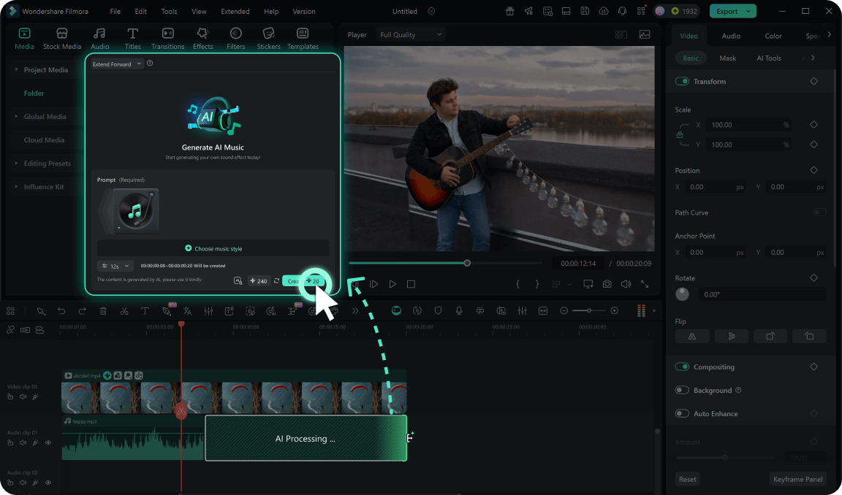Open the Effects panel
Screen dimensions: 842x495
pos(202,39)
